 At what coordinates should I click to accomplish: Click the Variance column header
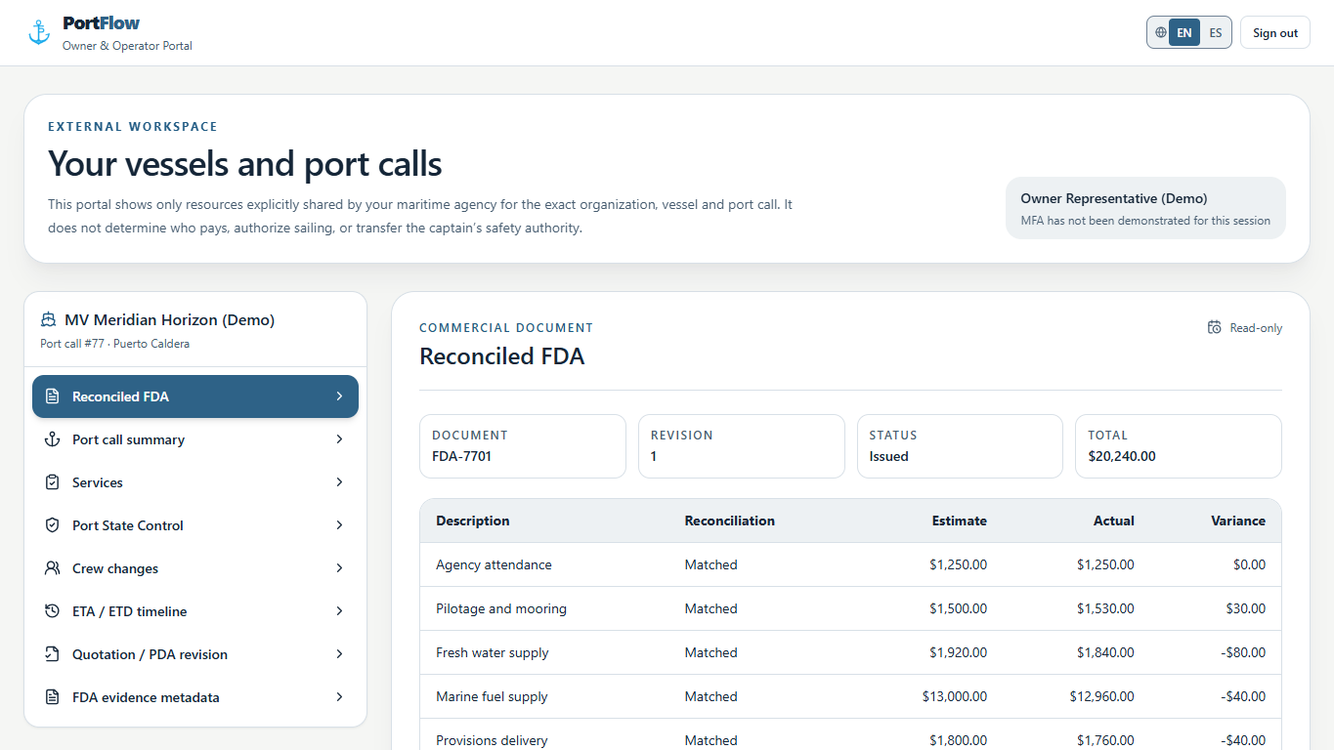[x=1238, y=521]
